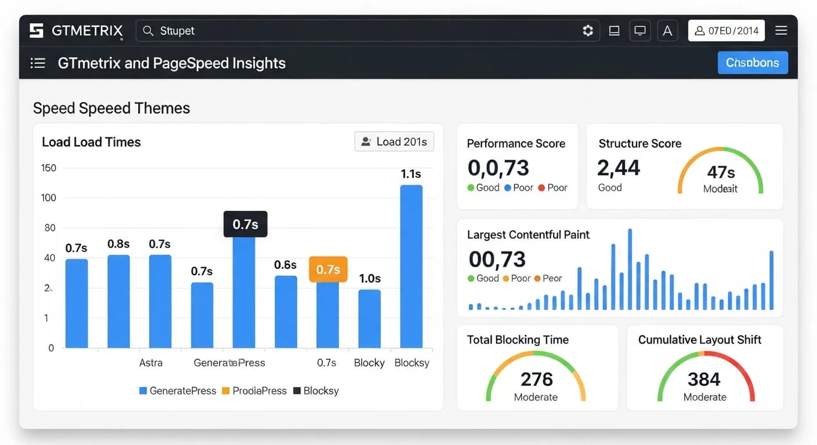The width and height of the screenshot is (817, 445).
Task: Click the Cumulative Layout Shift card title
Action: (x=700, y=340)
